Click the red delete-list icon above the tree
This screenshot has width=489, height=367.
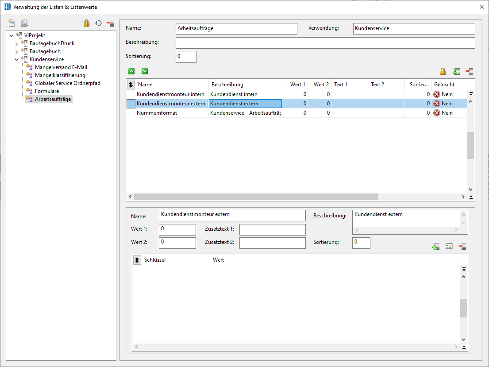(111, 23)
